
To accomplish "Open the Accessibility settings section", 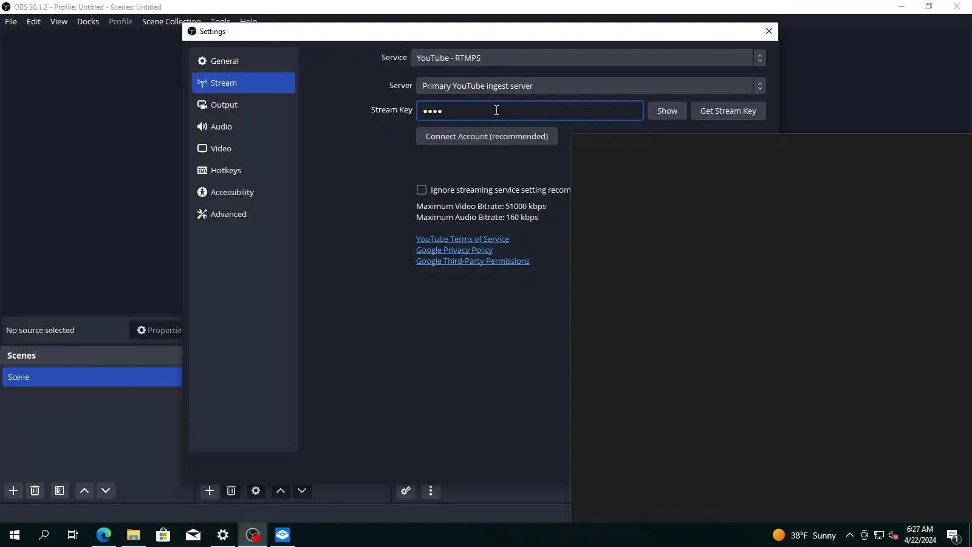I will (x=244, y=192).
